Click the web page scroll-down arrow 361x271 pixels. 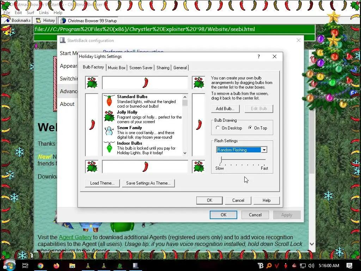(x=312, y=244)
